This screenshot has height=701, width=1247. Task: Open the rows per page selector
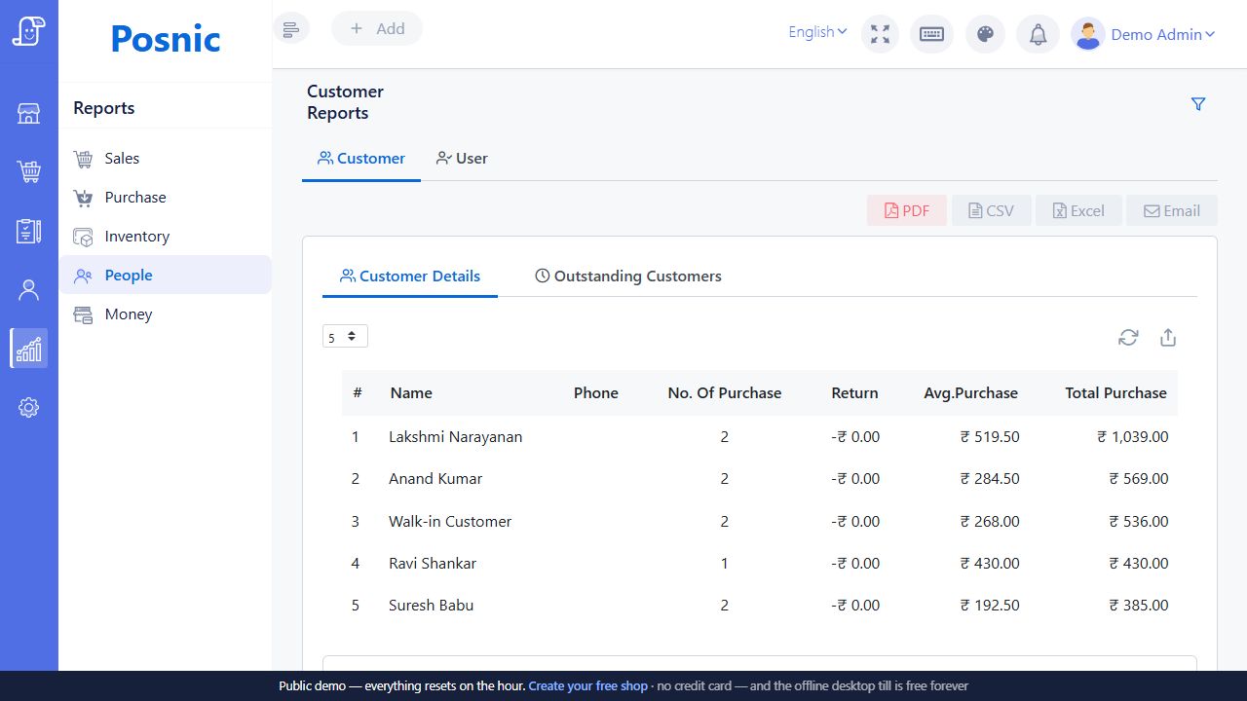point(345,336)
